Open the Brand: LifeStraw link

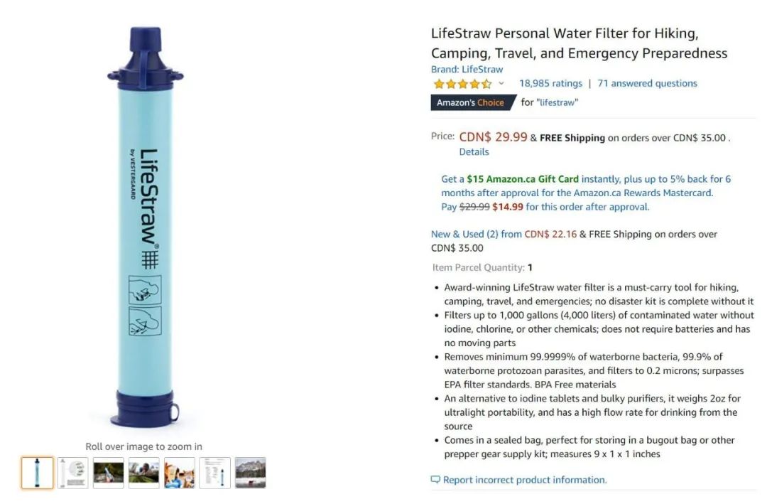click(467, 69)
